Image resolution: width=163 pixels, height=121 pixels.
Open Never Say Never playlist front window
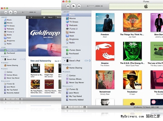[76, 82]
